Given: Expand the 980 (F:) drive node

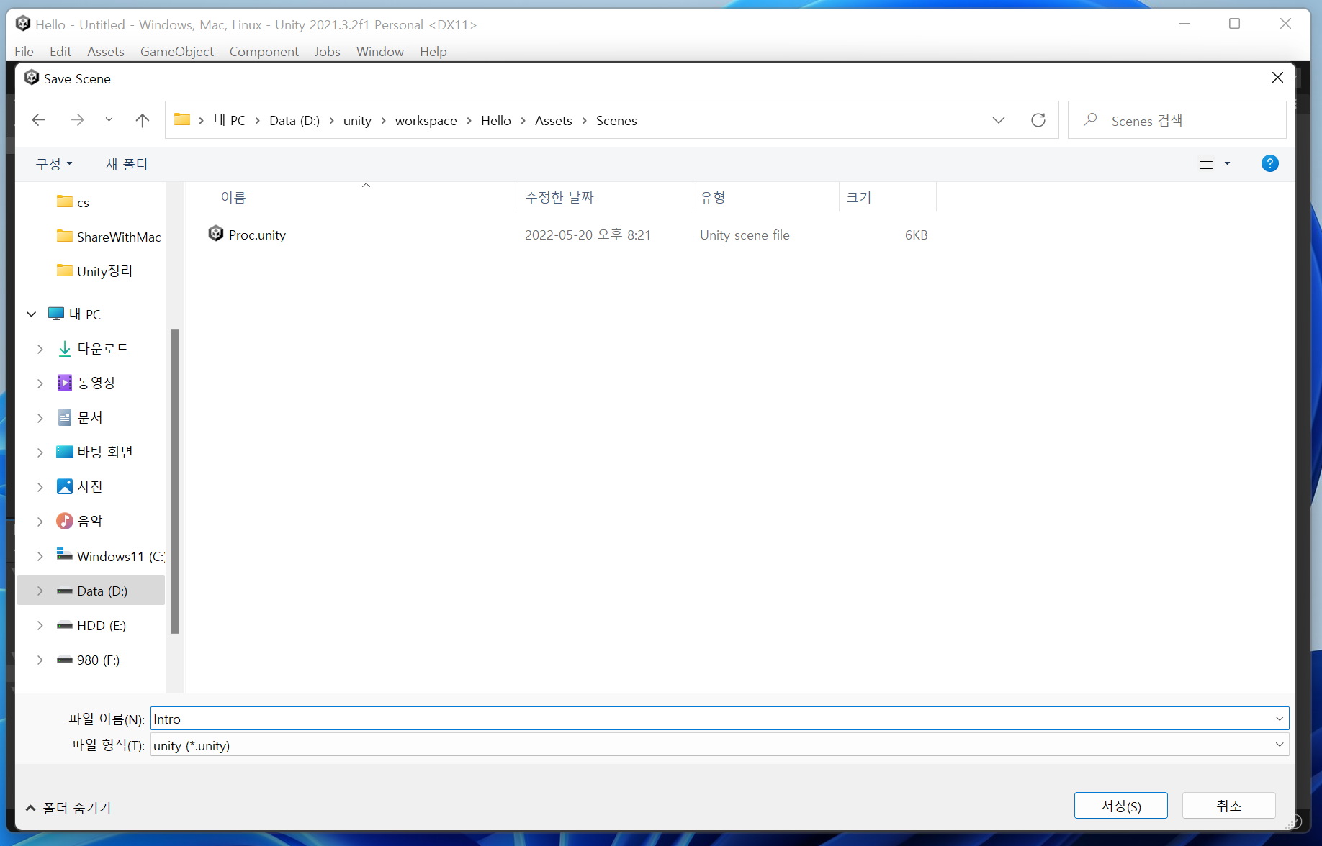Looking at the screenshot, I should pyautogui.click(x=40, y=660).
